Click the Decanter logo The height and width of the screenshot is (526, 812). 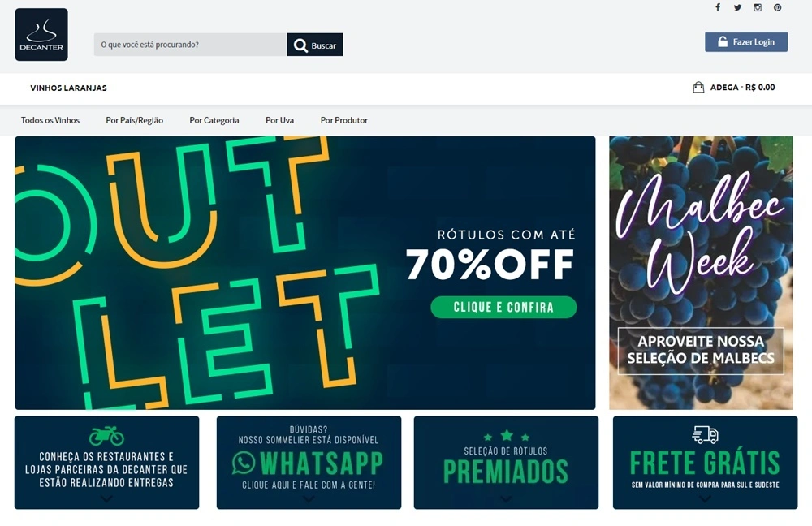(x=41, y=35)
